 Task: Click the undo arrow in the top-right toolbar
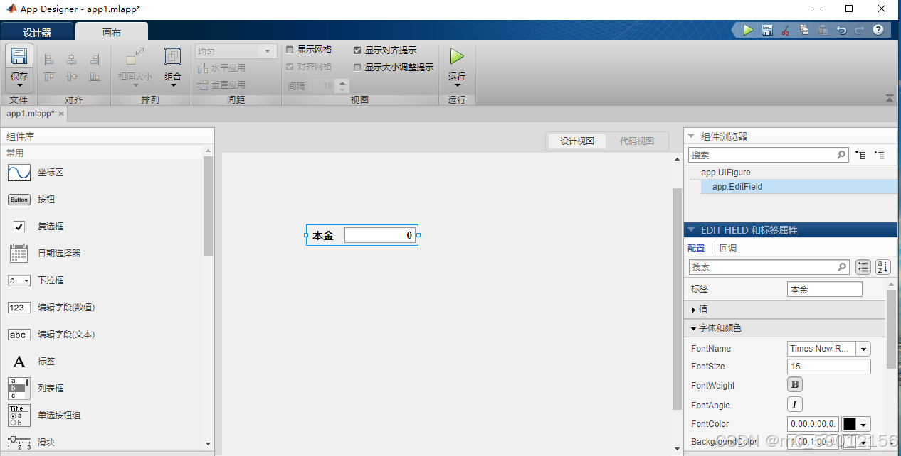coord(840,30)
